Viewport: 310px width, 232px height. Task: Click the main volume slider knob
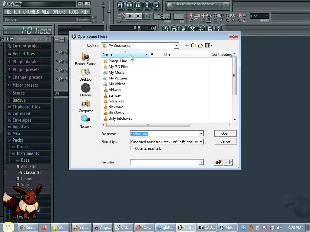point(103,6)
